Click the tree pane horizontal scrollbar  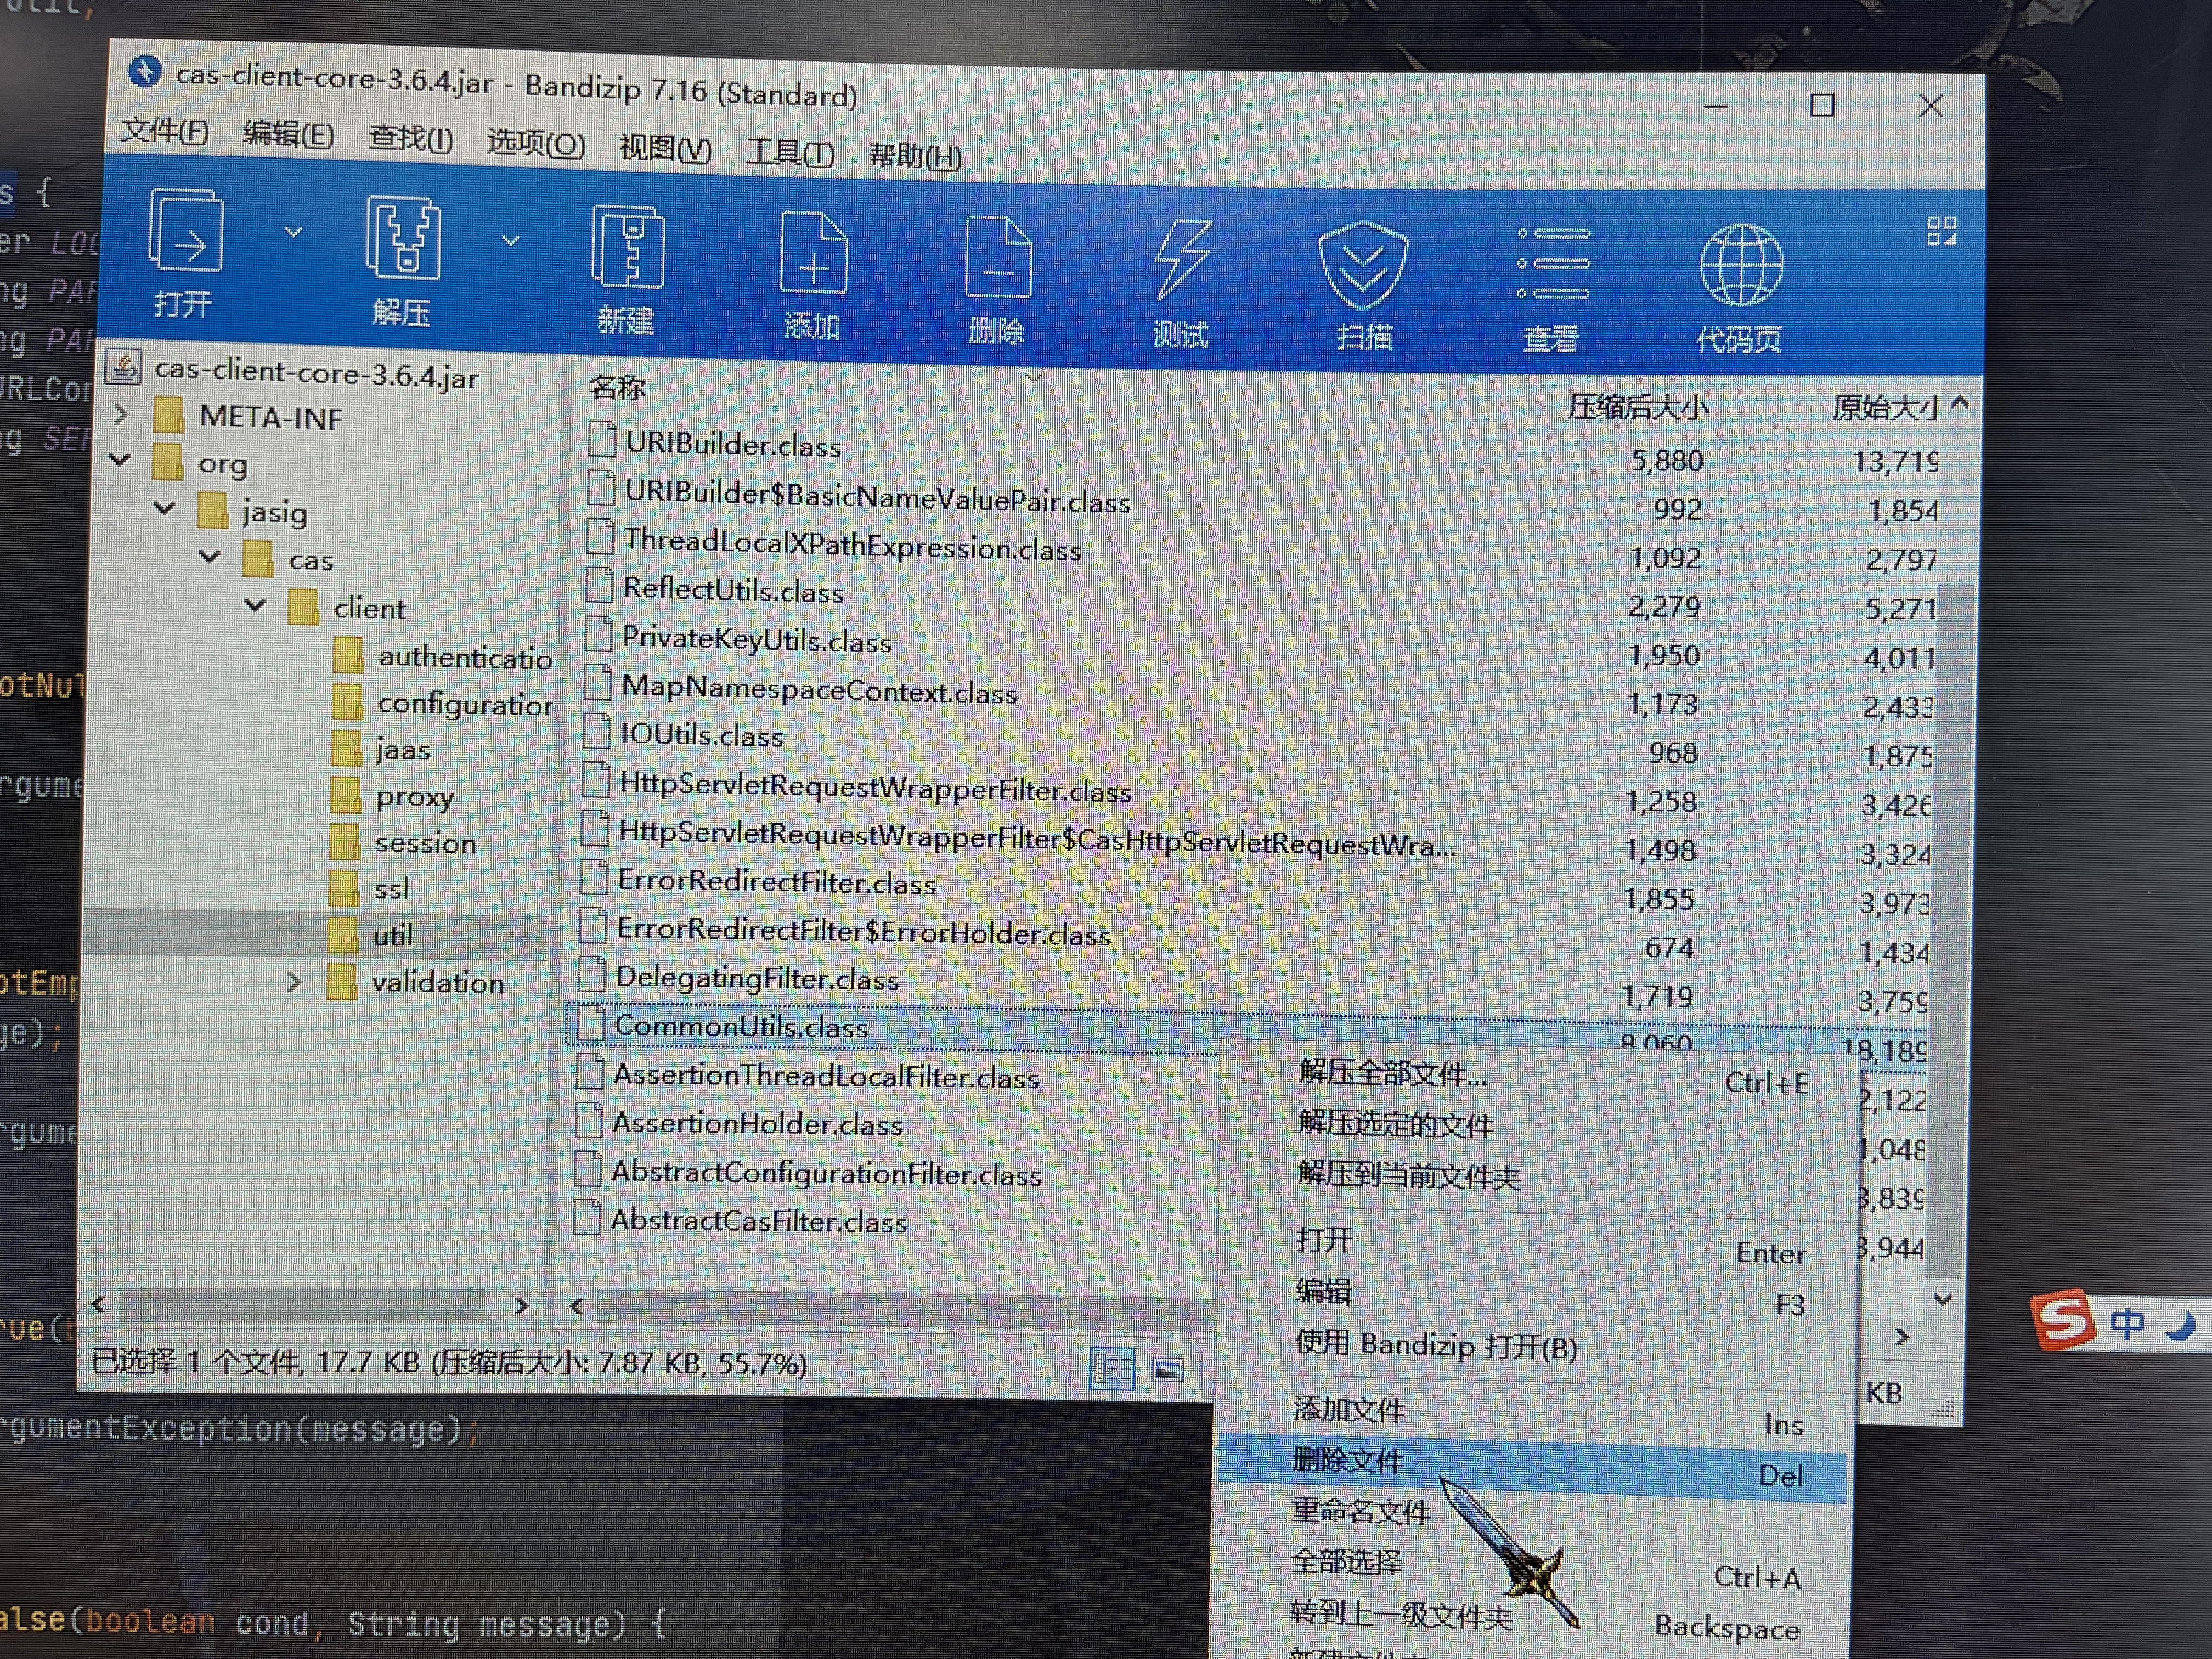302,1304
